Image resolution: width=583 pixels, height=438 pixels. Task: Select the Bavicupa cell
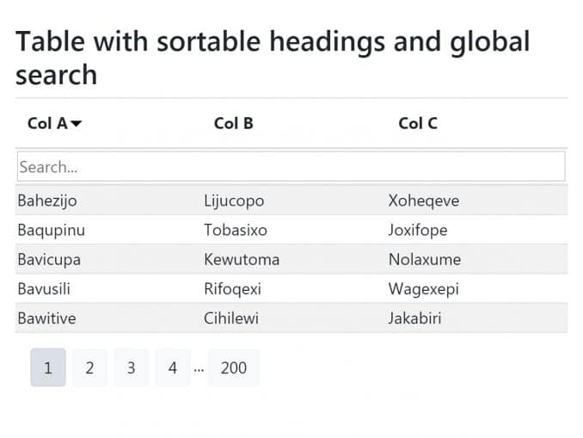coord(49,259)
